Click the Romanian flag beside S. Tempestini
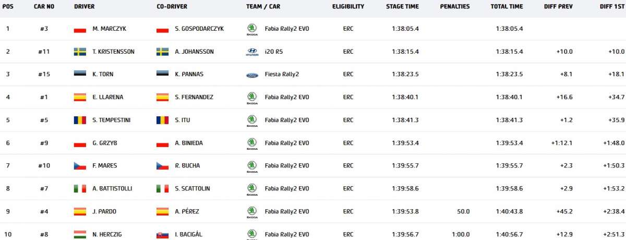The image size is (626, 240). click(x=80, y=120)
